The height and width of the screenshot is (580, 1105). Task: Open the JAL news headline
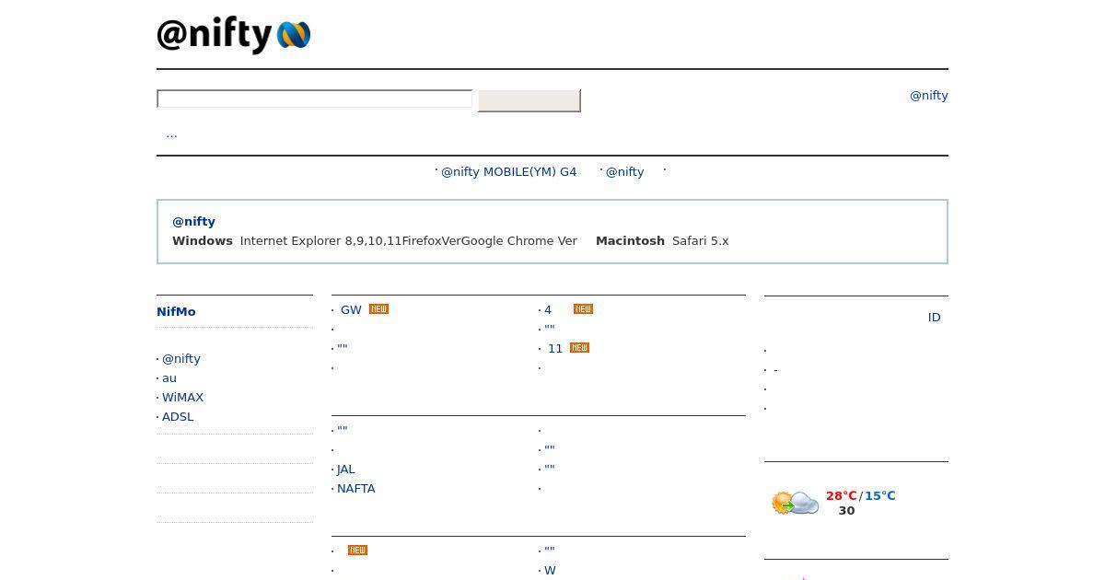click(x=345, y=469)
